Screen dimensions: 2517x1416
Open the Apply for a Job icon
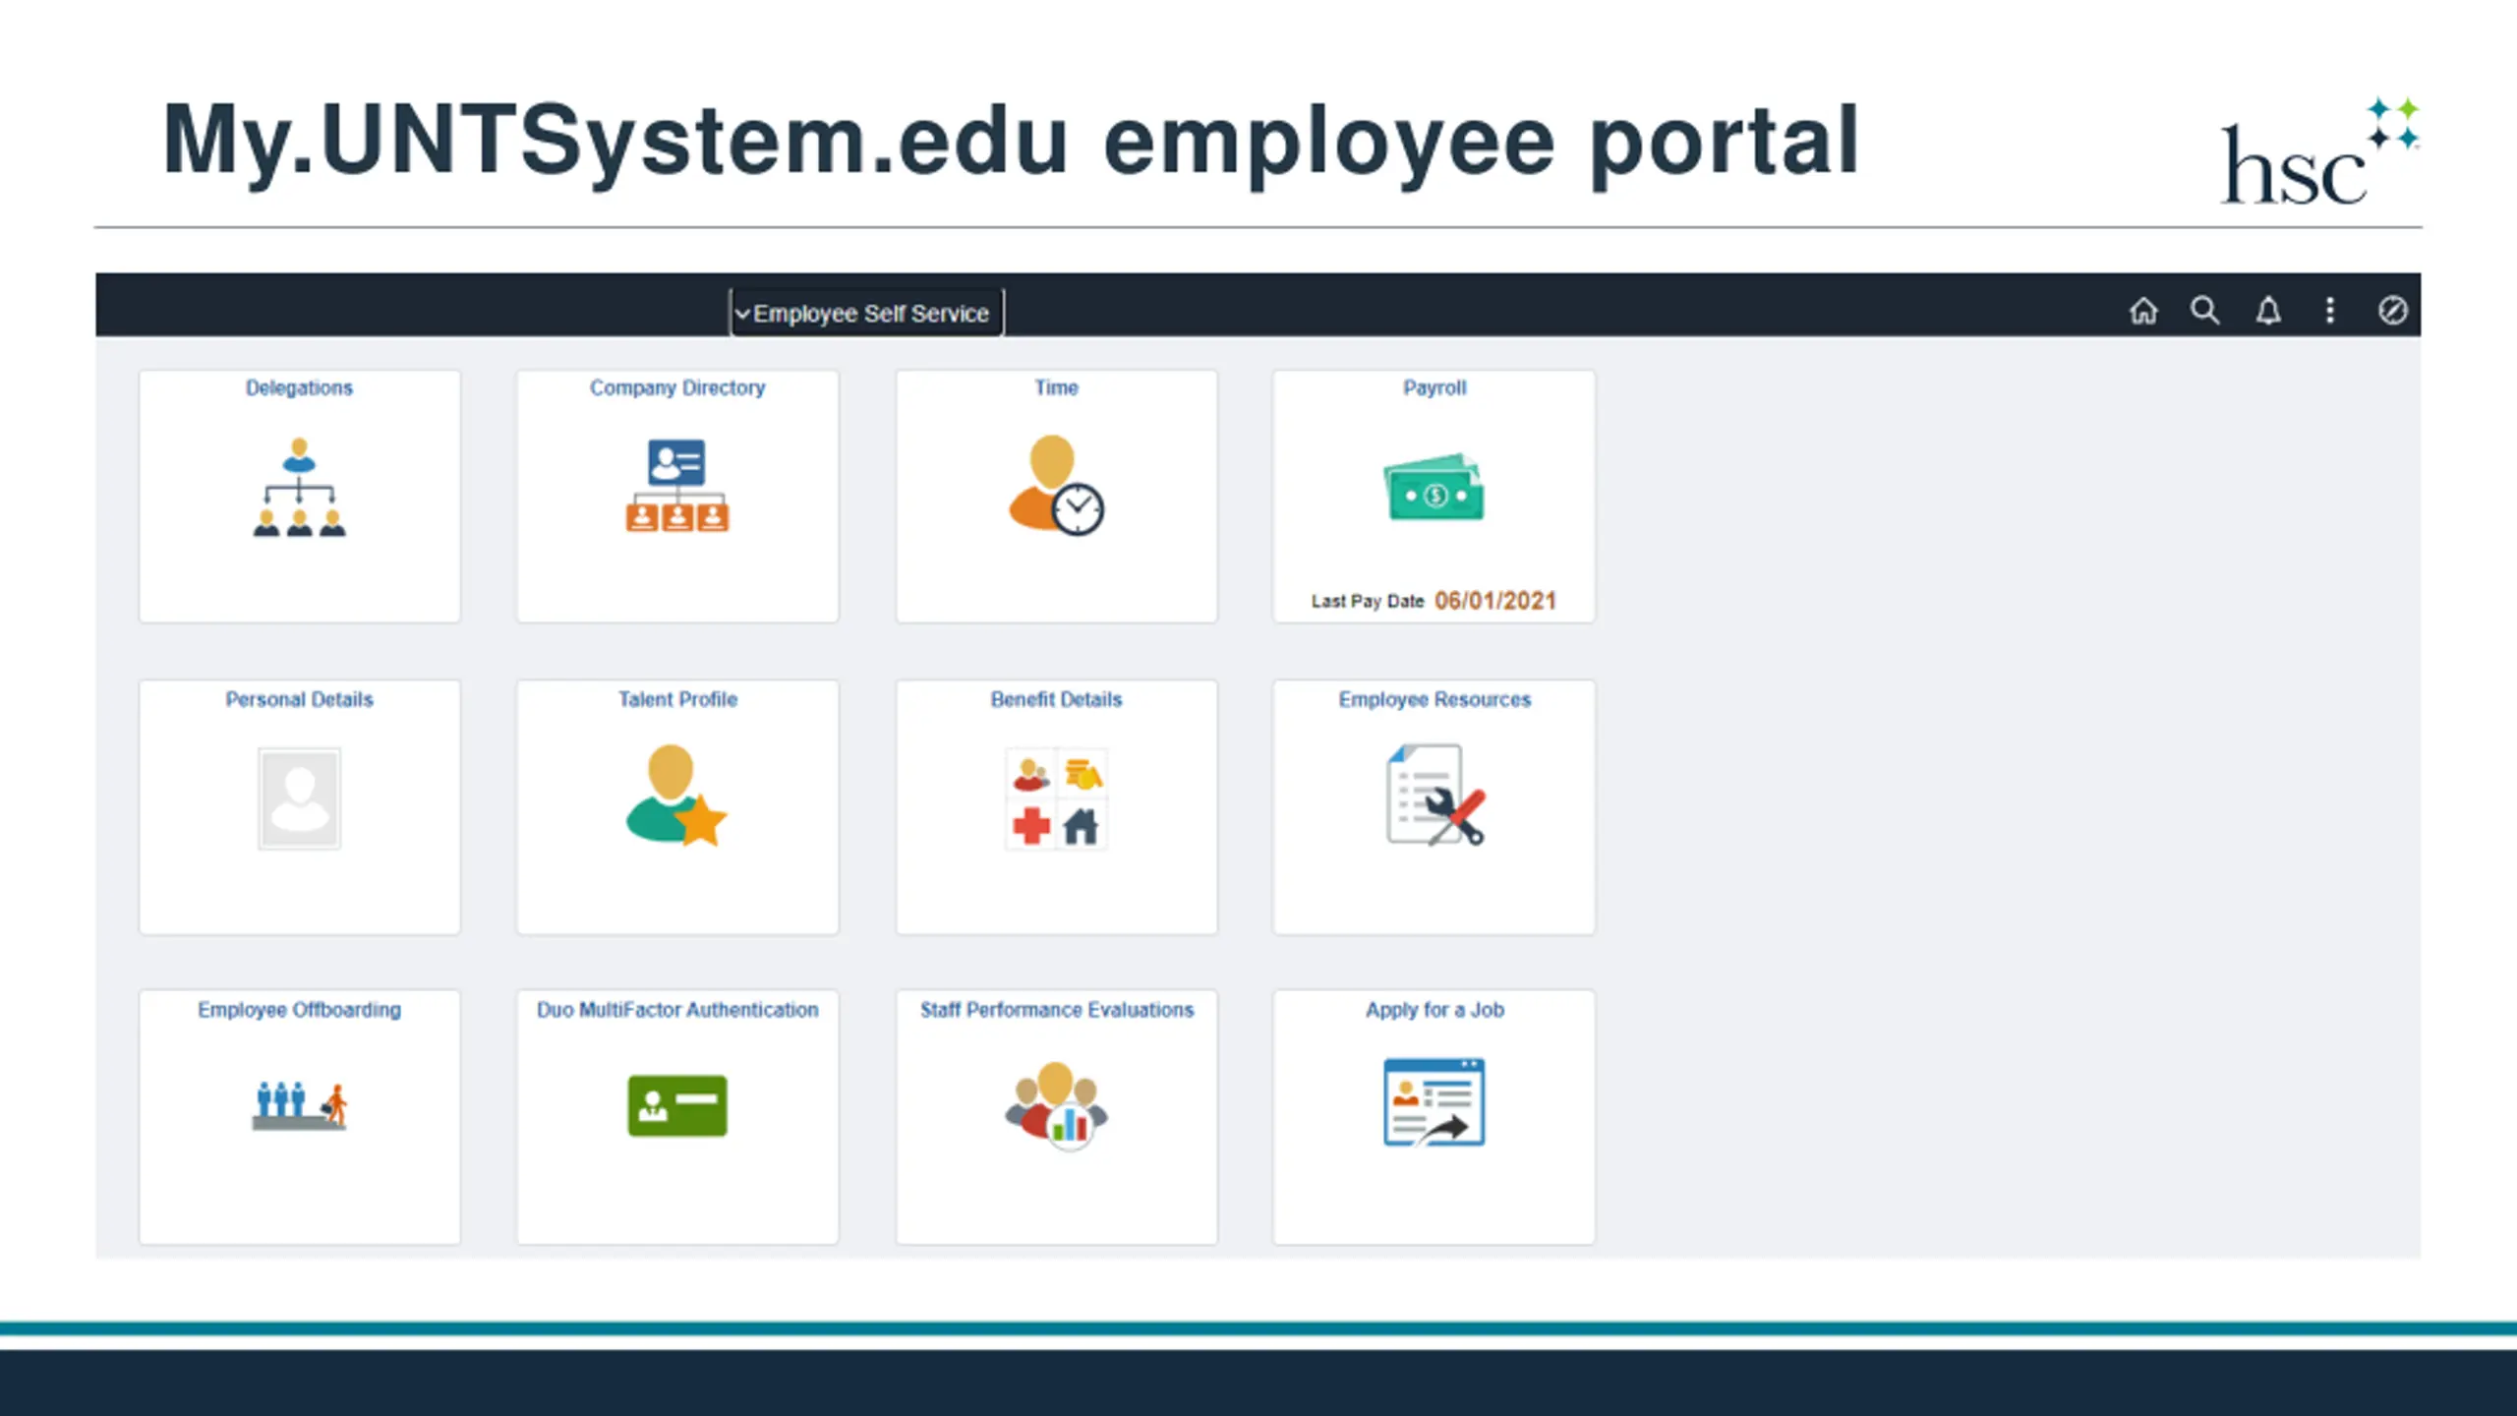pyautogui.click(x=1434, y=1102)
